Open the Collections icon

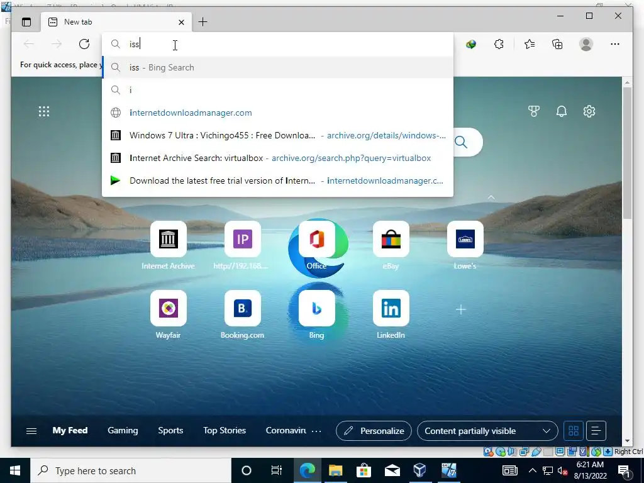point(557,44)
